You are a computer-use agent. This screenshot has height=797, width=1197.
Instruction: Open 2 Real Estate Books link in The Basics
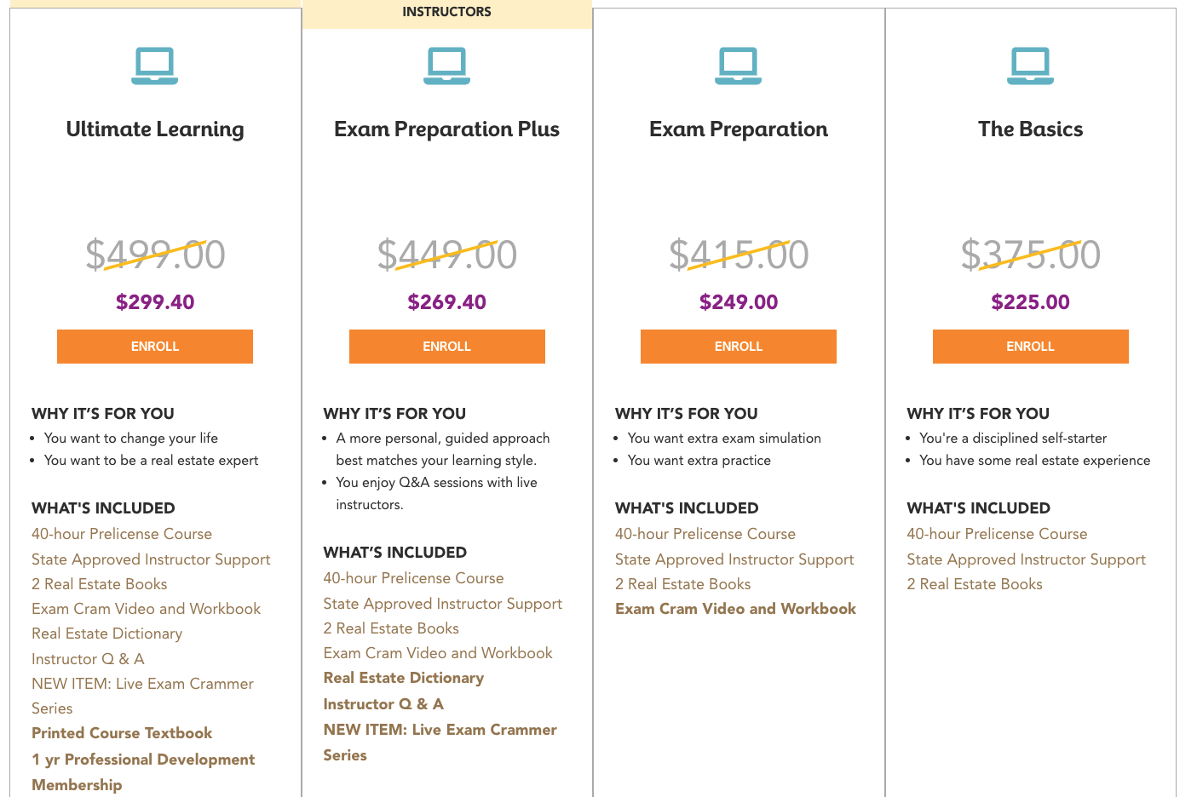(x=975, y=584)
